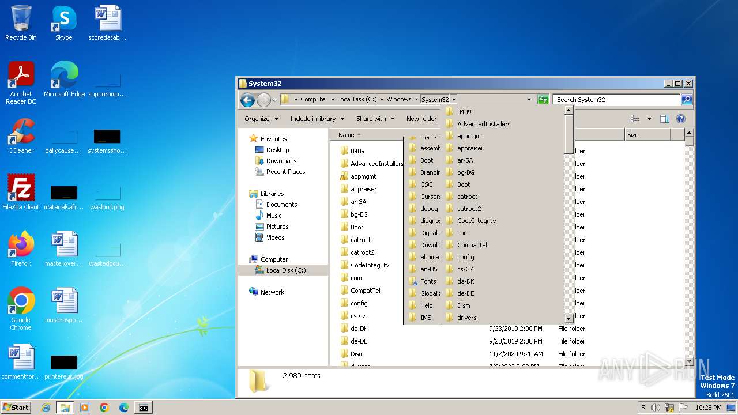This screenshot has height=415, width=738.
Task: Open the Explorer Help question icon
Action: click(x=680, y=119)
